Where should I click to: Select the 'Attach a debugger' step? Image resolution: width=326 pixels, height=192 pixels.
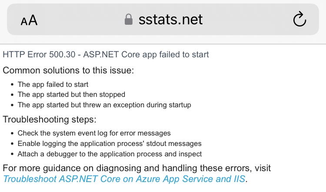click(x=110, y=154)
